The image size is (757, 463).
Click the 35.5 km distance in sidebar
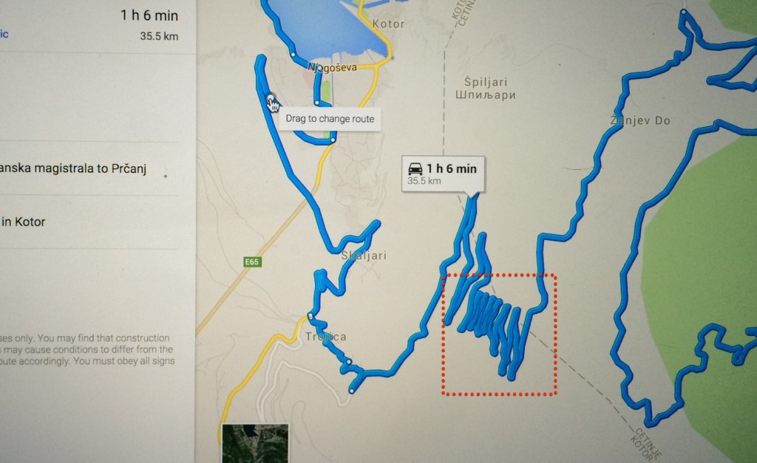pos(159,36)
